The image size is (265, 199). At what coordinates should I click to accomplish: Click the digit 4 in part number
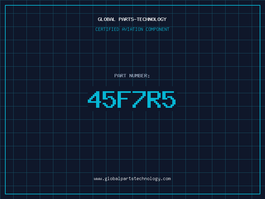pos(94,99)
